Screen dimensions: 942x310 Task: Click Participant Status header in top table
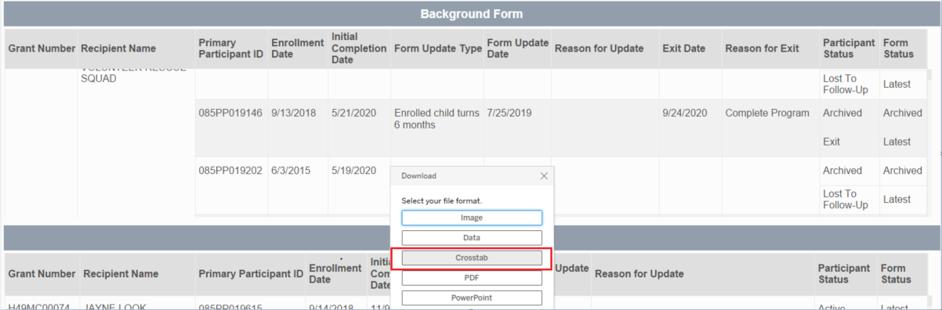click(x=849, y=49)
